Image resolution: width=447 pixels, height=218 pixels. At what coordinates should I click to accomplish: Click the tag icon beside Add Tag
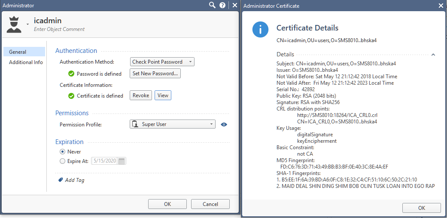[x=61, y=180]
